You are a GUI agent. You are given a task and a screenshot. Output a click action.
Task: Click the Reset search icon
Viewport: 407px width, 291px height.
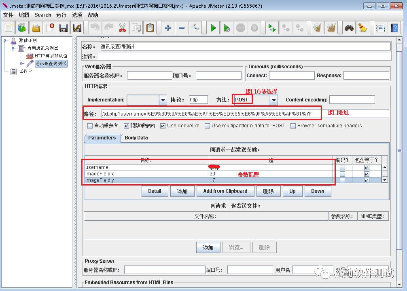(362, 28)
